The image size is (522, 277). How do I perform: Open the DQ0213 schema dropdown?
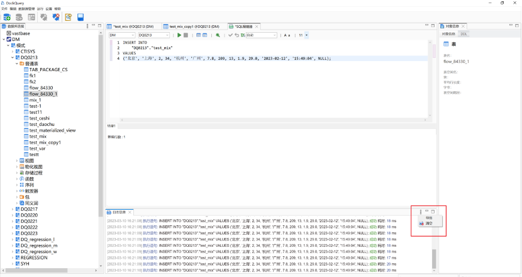(154, 35)
